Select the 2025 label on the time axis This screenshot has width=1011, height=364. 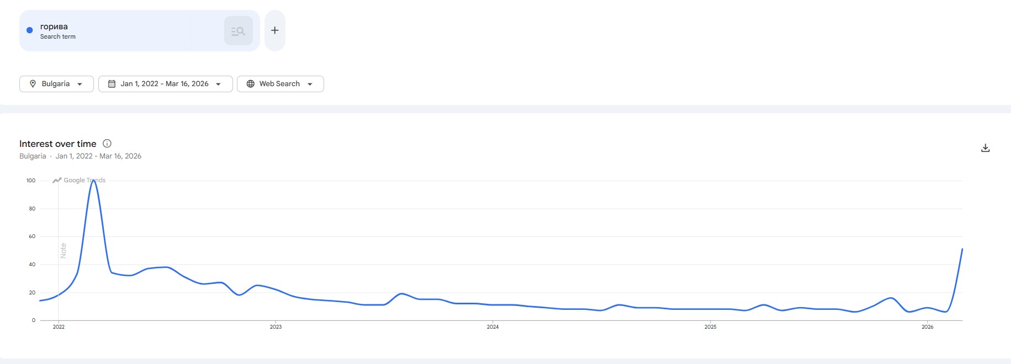pyautogui.click(x=710, y=327)
